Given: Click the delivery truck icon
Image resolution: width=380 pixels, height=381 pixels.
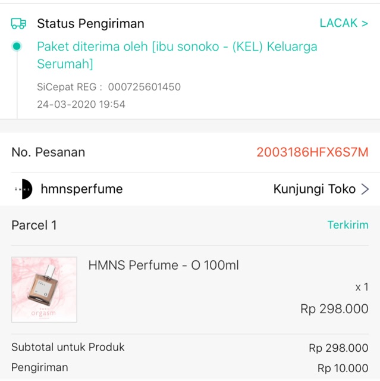Looking at the screenshot, I should [x=18, y=24].
